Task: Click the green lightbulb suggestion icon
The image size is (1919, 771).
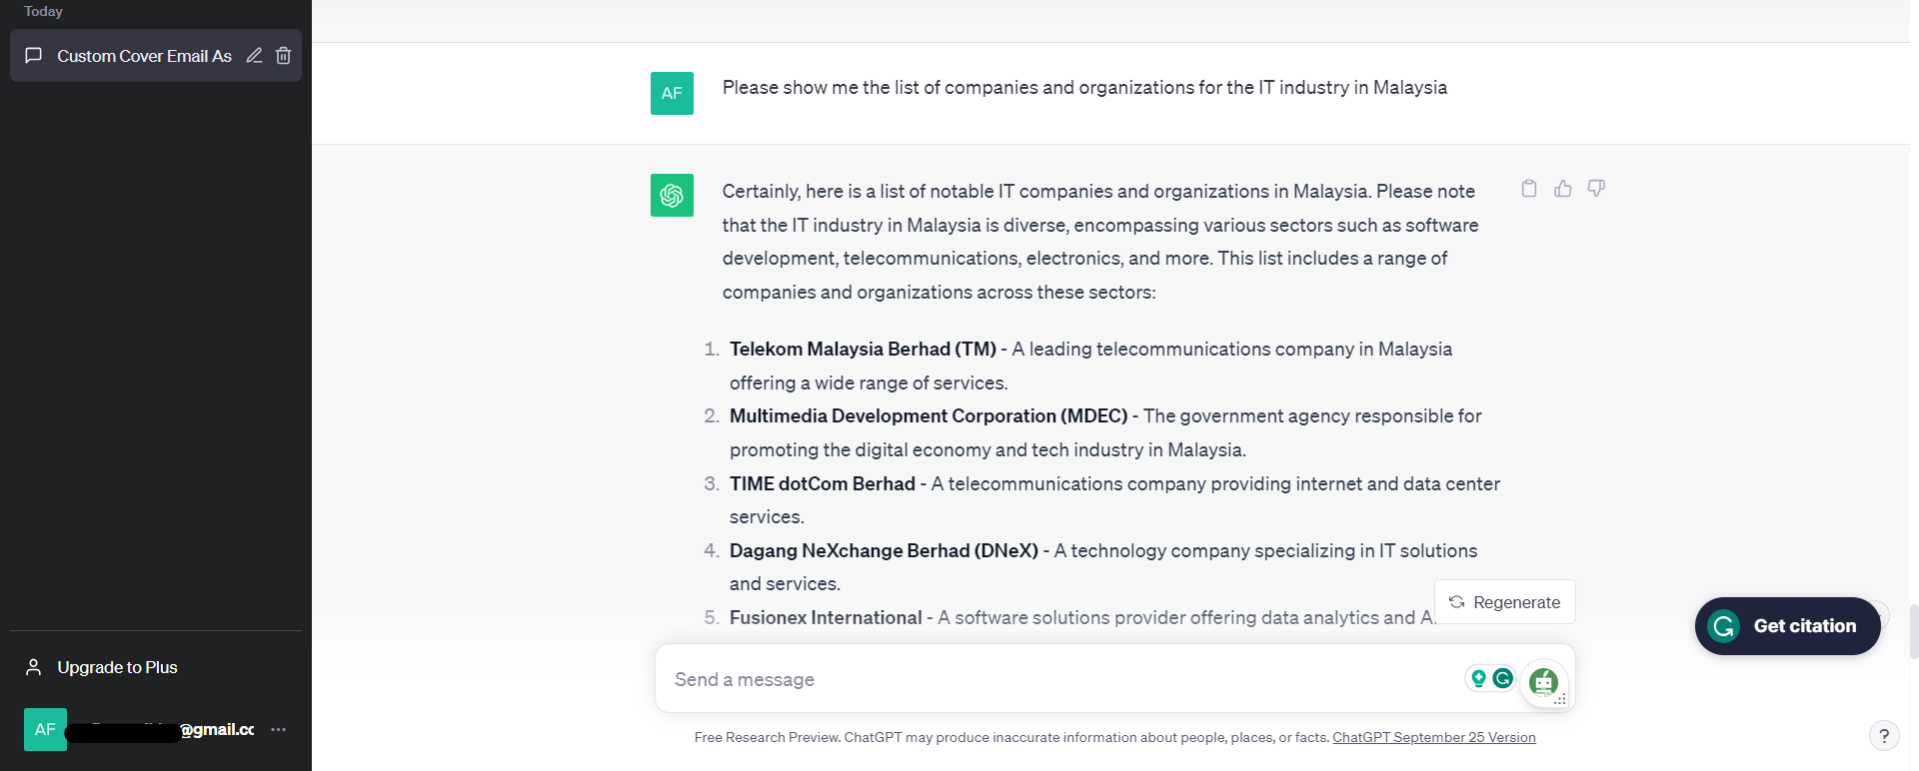Action: pos(1478,679)
